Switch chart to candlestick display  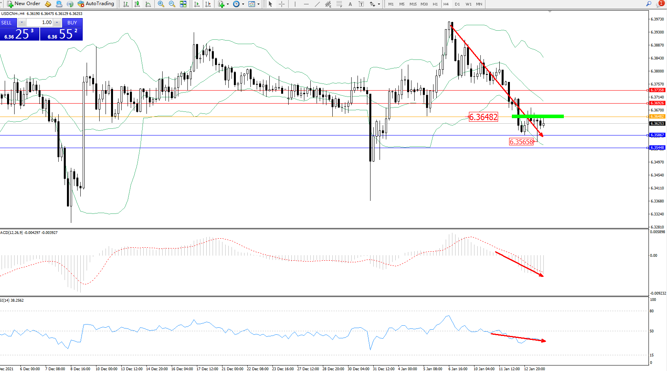tap(137, 4)
